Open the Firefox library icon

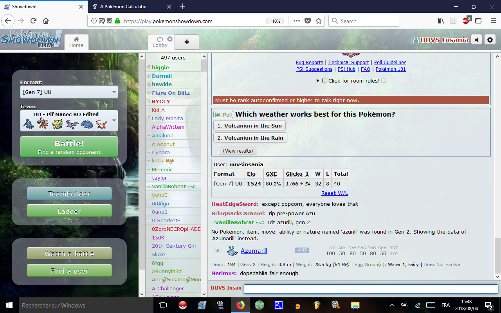click(x=441, y=21)
